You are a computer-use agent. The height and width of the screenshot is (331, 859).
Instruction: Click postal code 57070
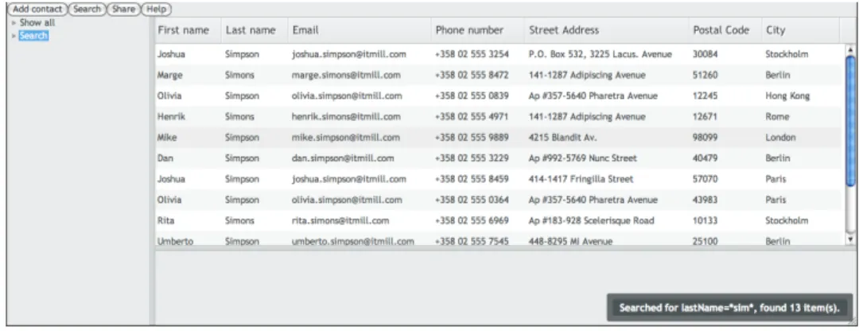coord(705,179)
